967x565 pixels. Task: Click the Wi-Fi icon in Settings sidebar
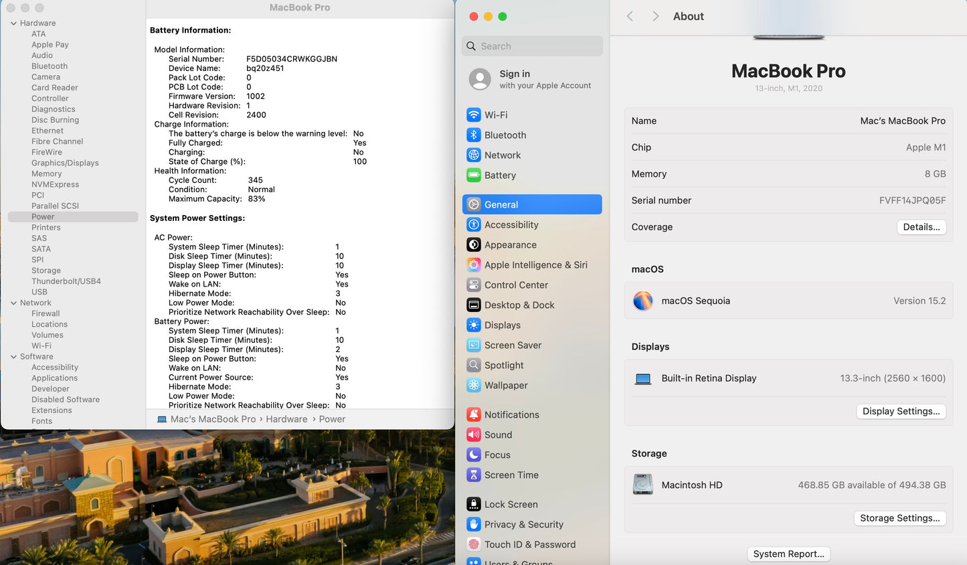(x=474, y=115)
